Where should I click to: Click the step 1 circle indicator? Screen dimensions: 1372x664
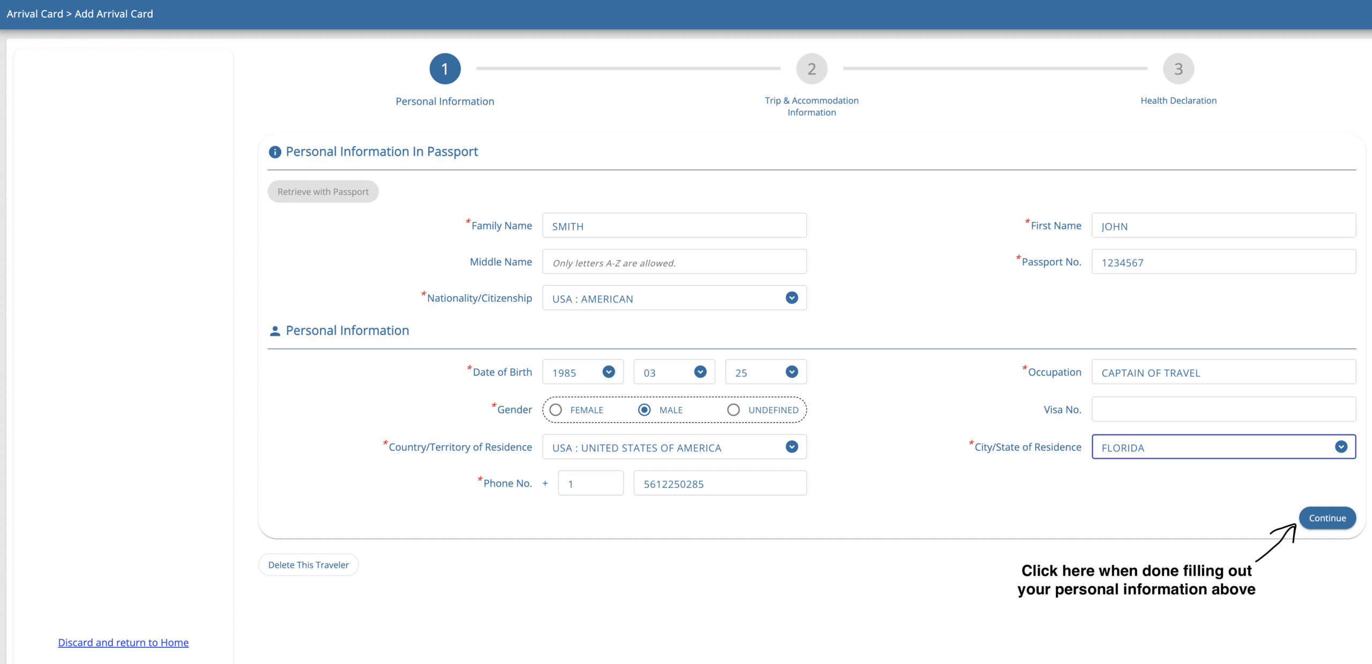(444, 69)
